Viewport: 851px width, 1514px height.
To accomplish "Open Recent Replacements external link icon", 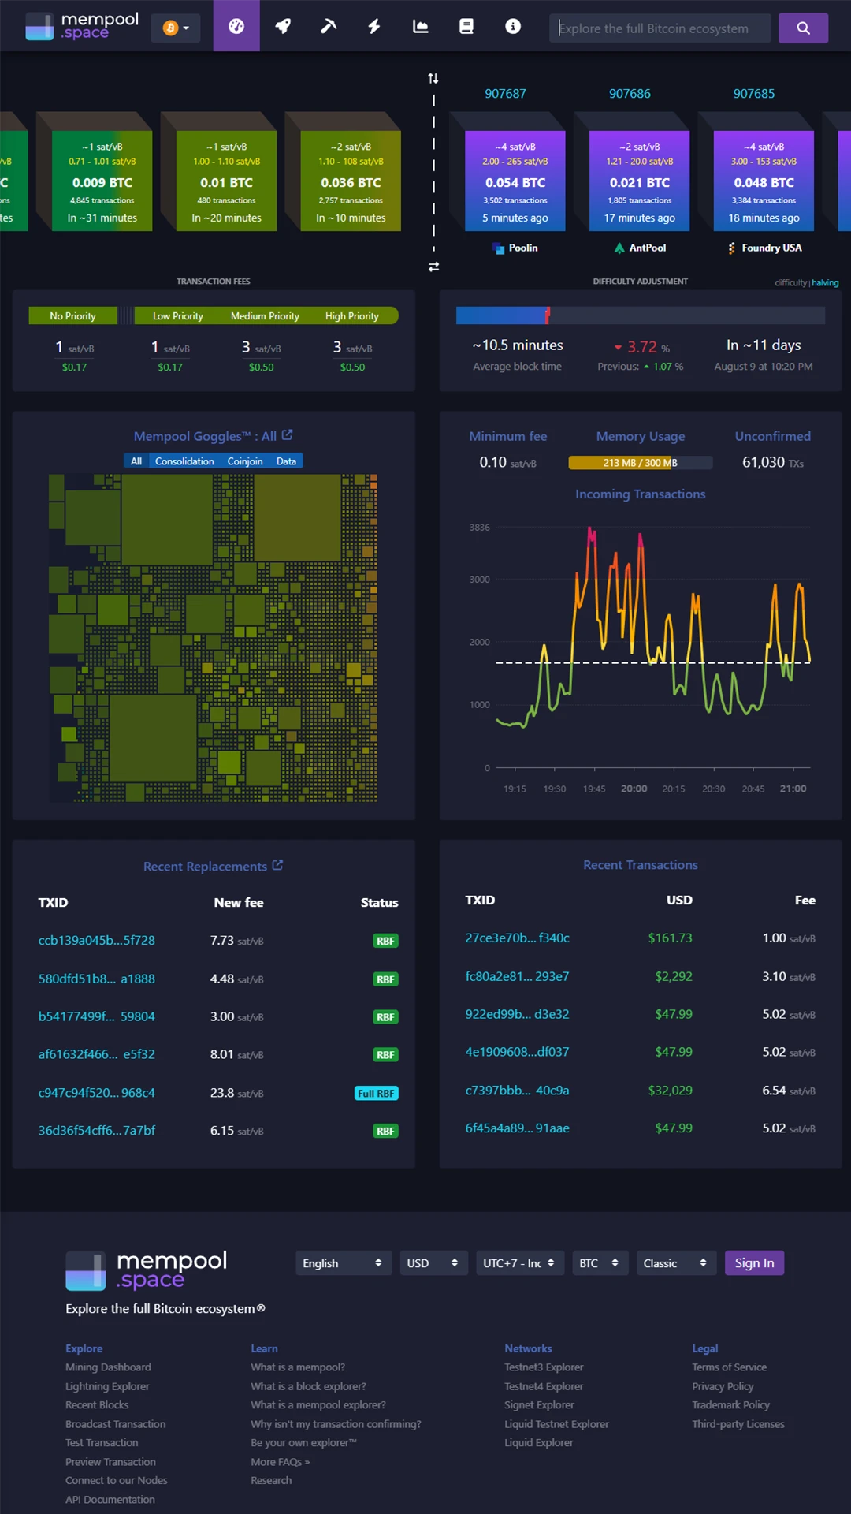I will (277, 865).
